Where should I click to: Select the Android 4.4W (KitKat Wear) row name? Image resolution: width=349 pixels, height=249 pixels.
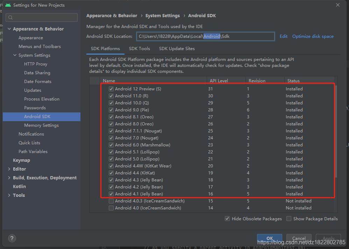pyautogui.click(x=143, y=166)
